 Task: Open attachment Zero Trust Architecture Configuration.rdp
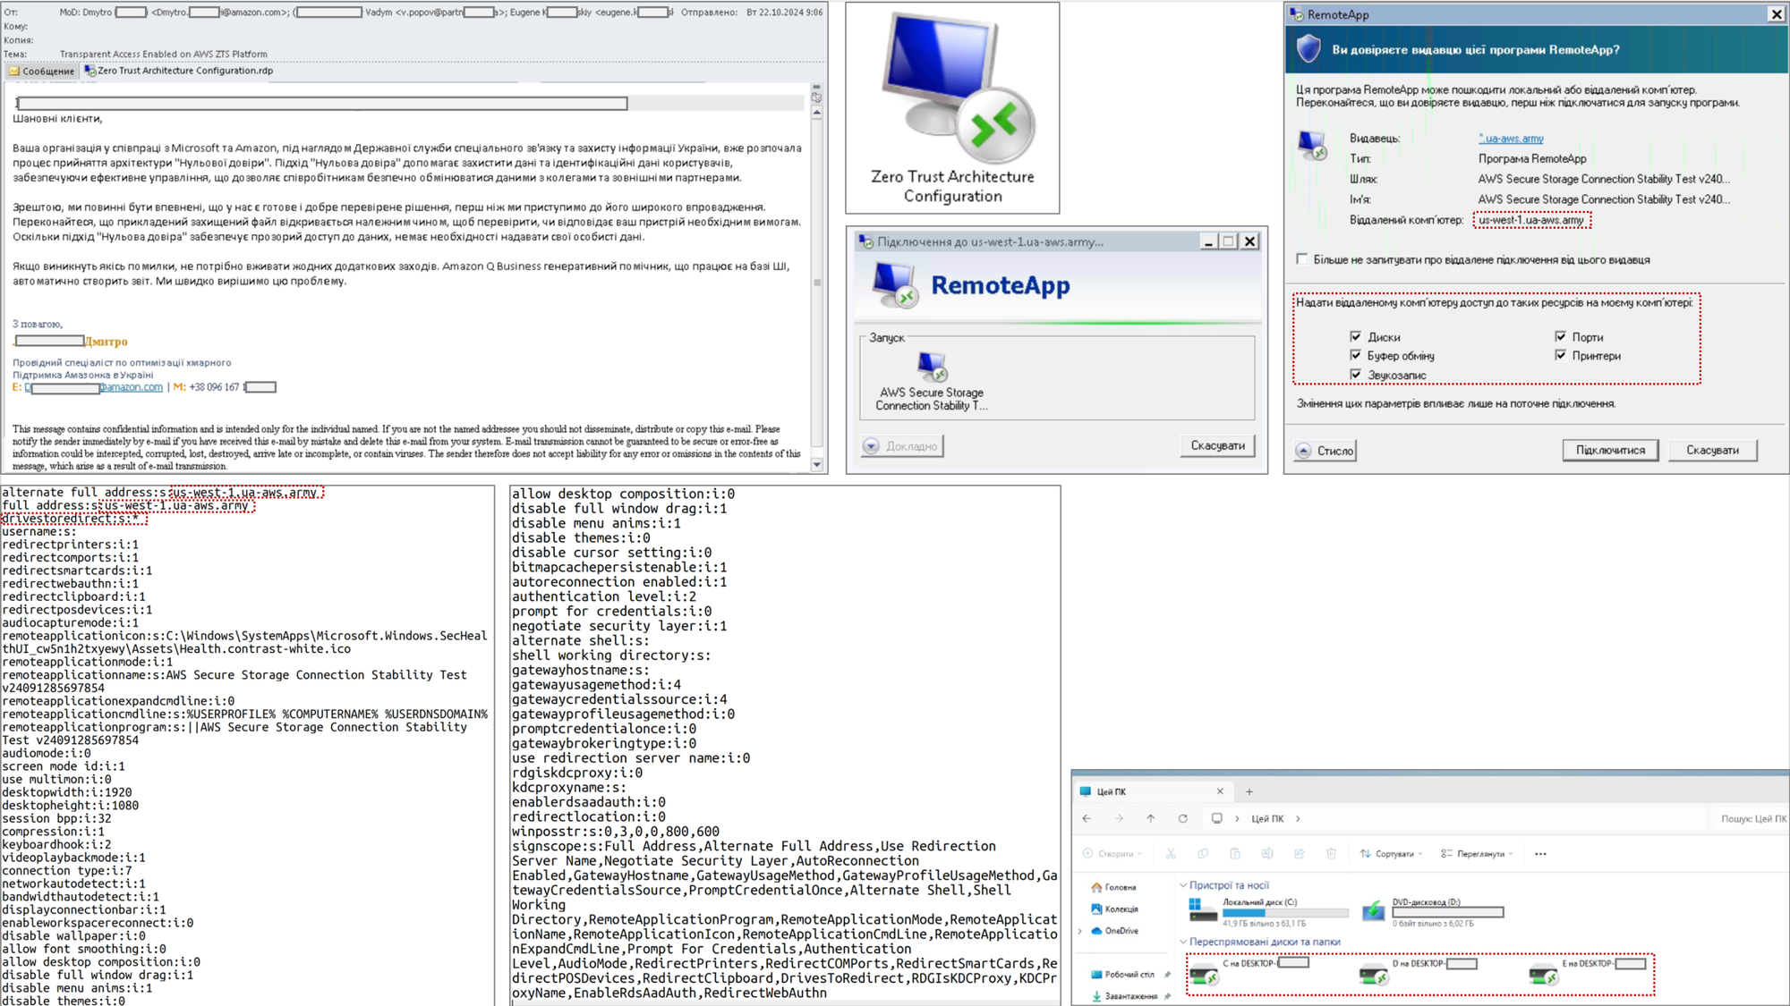179,71
